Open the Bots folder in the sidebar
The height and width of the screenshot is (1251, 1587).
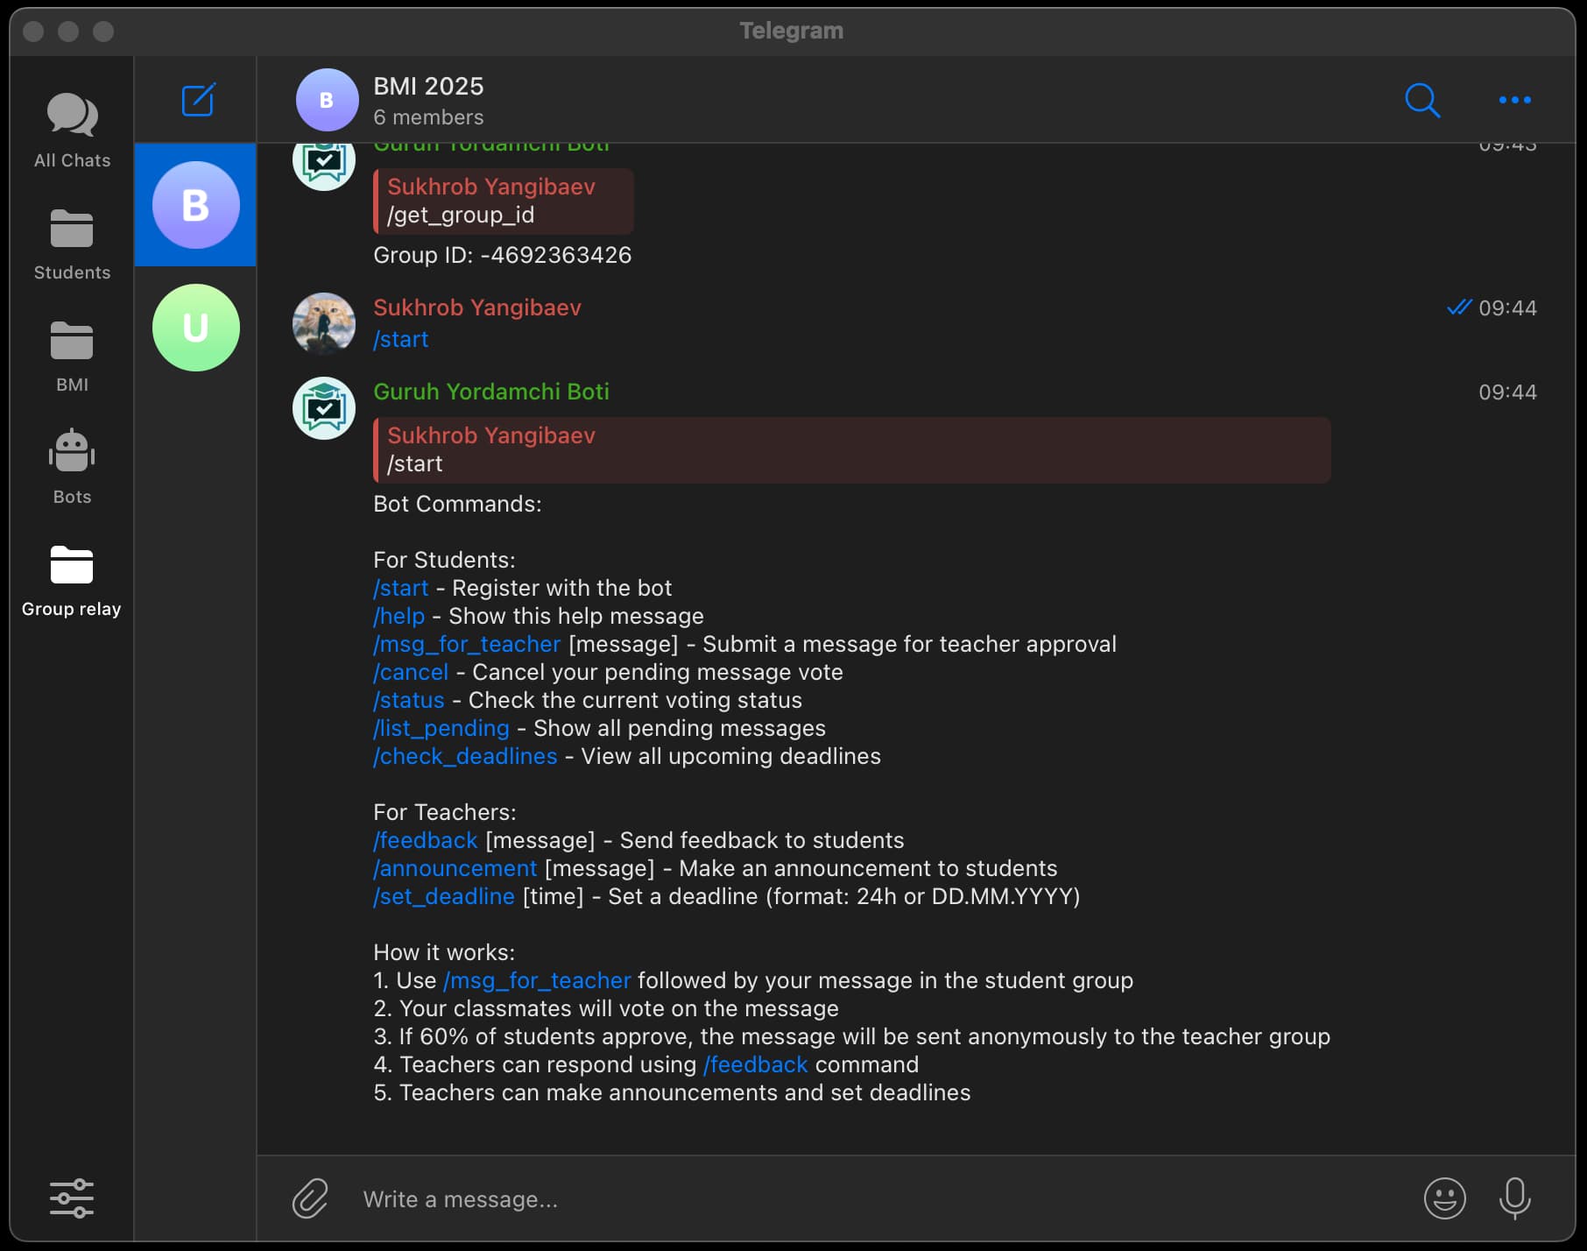(72, 469)
